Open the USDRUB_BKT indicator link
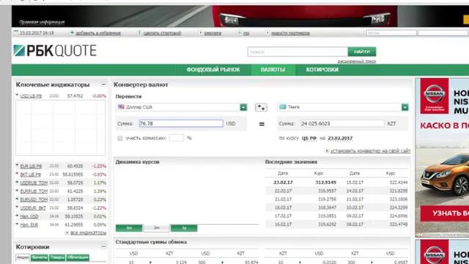 [x=33, y=208]
